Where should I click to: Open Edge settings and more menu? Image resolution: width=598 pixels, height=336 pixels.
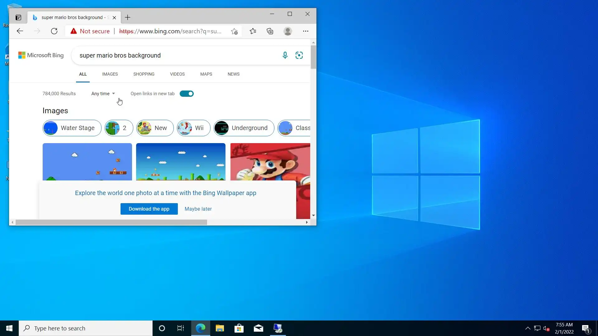(306, 31)
